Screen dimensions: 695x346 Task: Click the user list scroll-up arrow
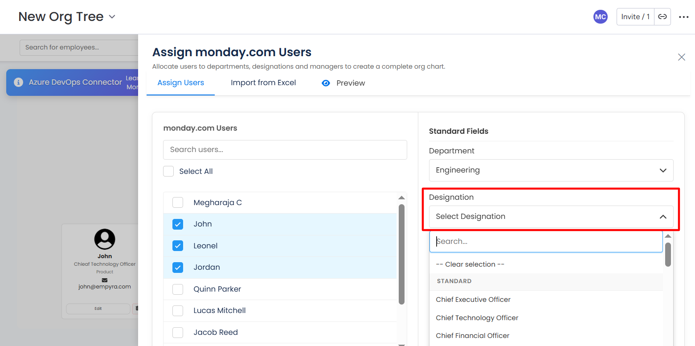(x=401, y=198)
